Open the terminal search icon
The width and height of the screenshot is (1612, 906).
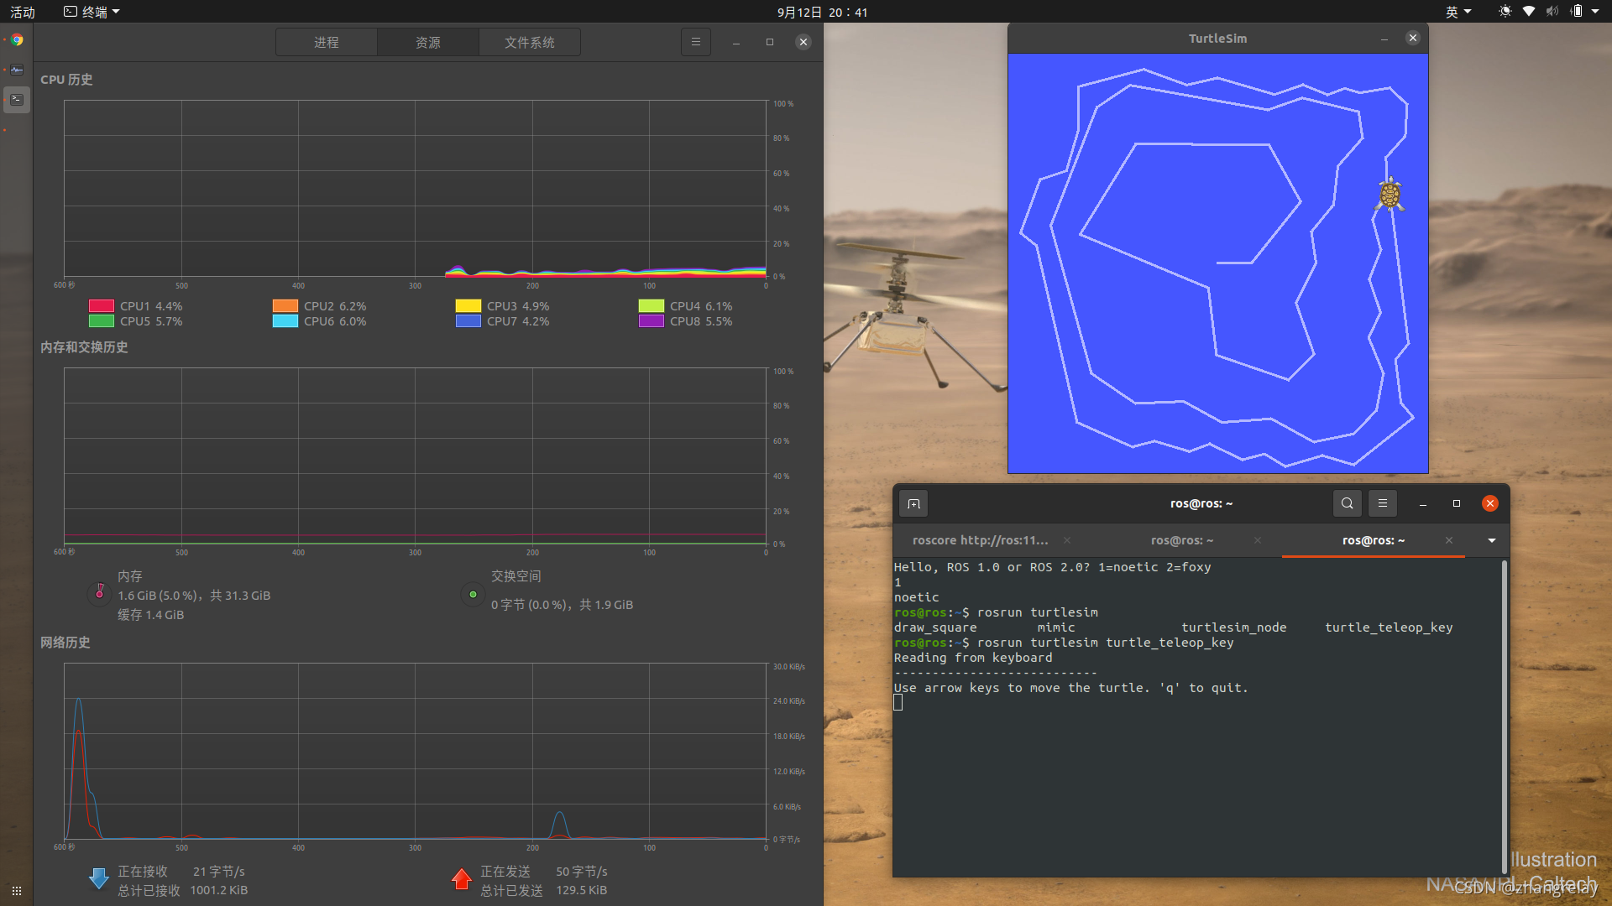click(1347, 503)
